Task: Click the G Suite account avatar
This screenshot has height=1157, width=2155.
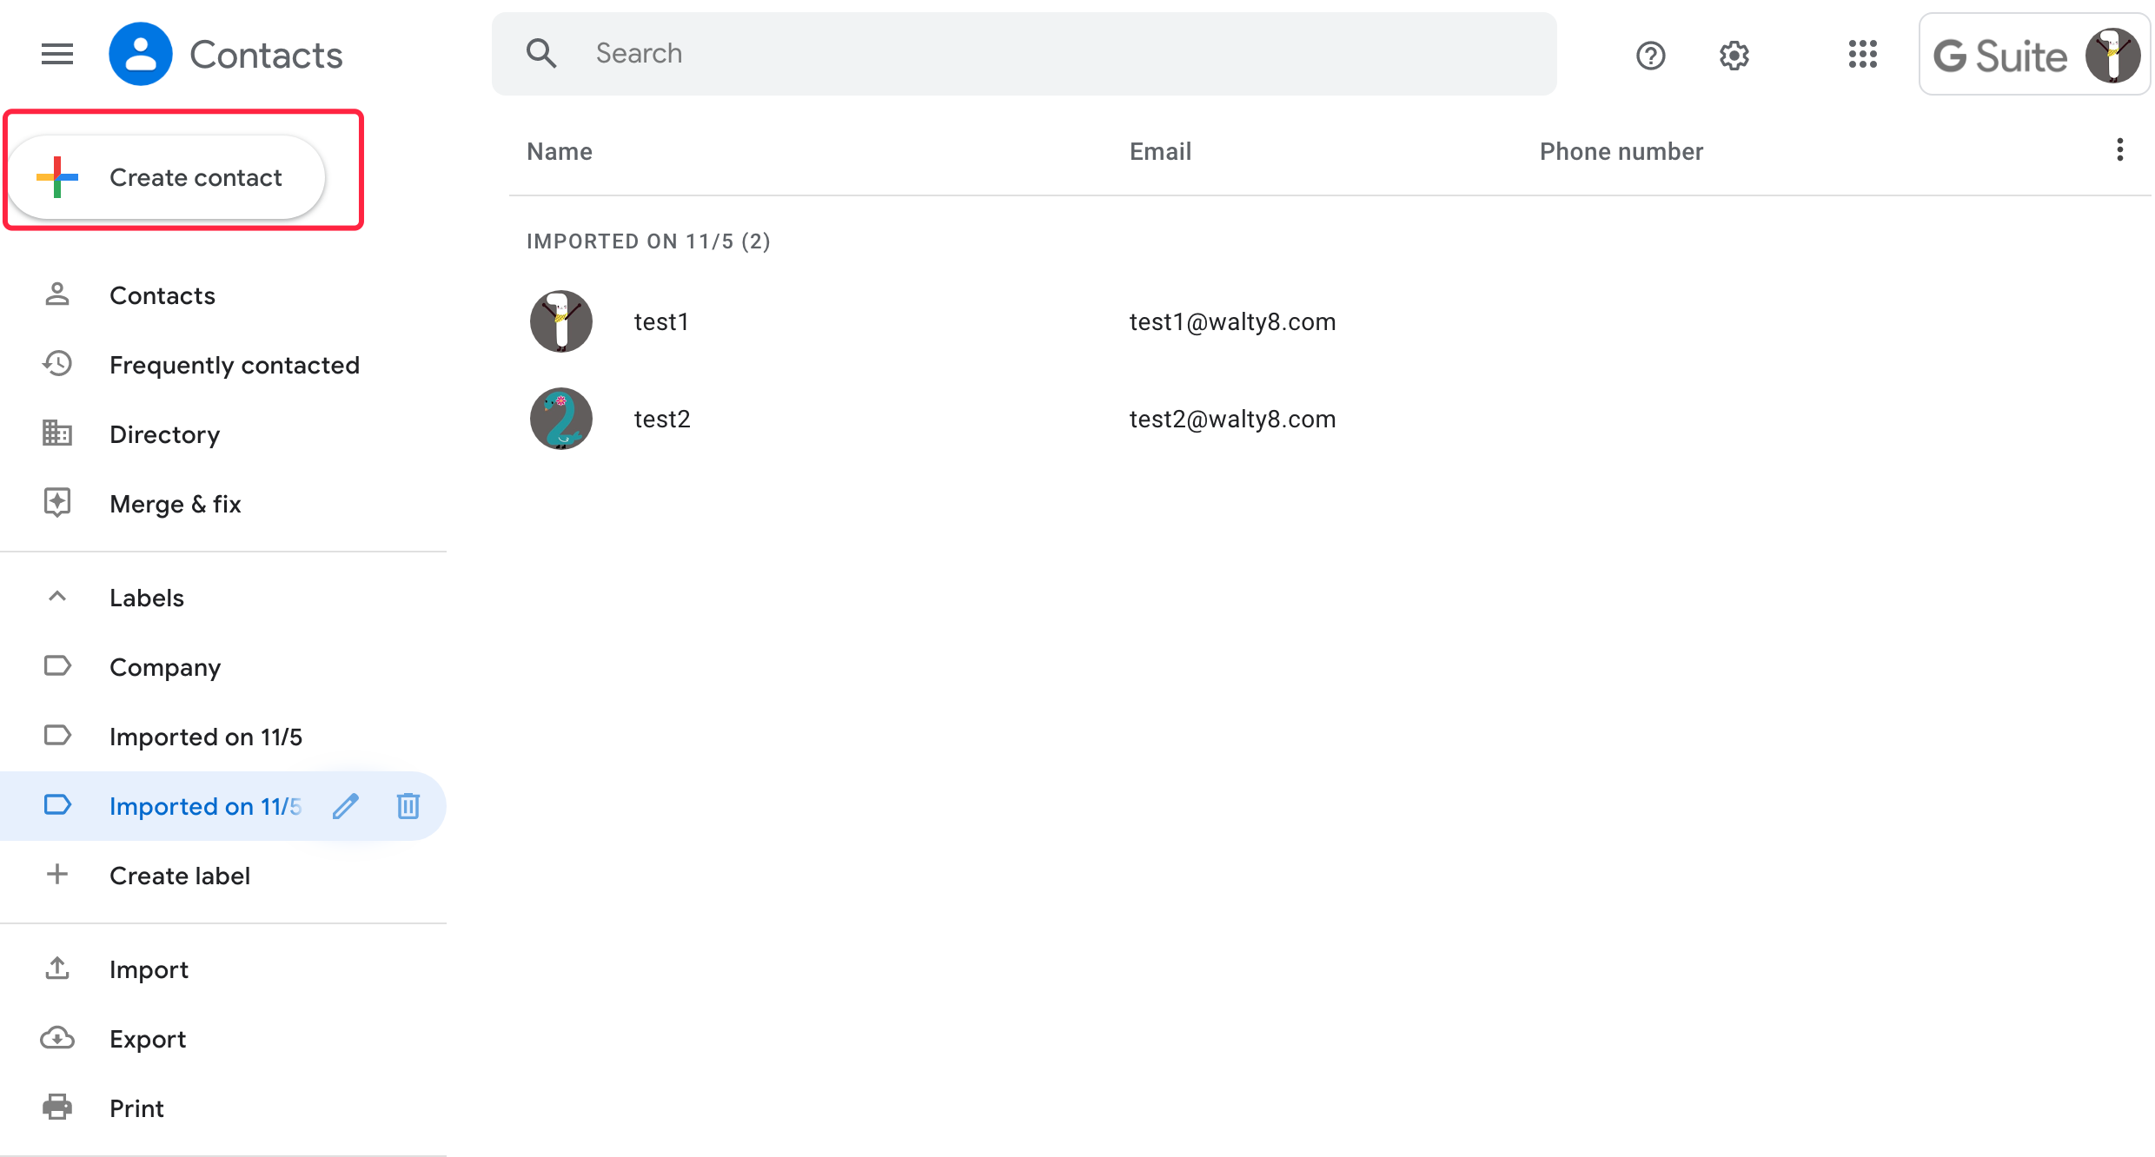Action: (x=2112, y=56)
